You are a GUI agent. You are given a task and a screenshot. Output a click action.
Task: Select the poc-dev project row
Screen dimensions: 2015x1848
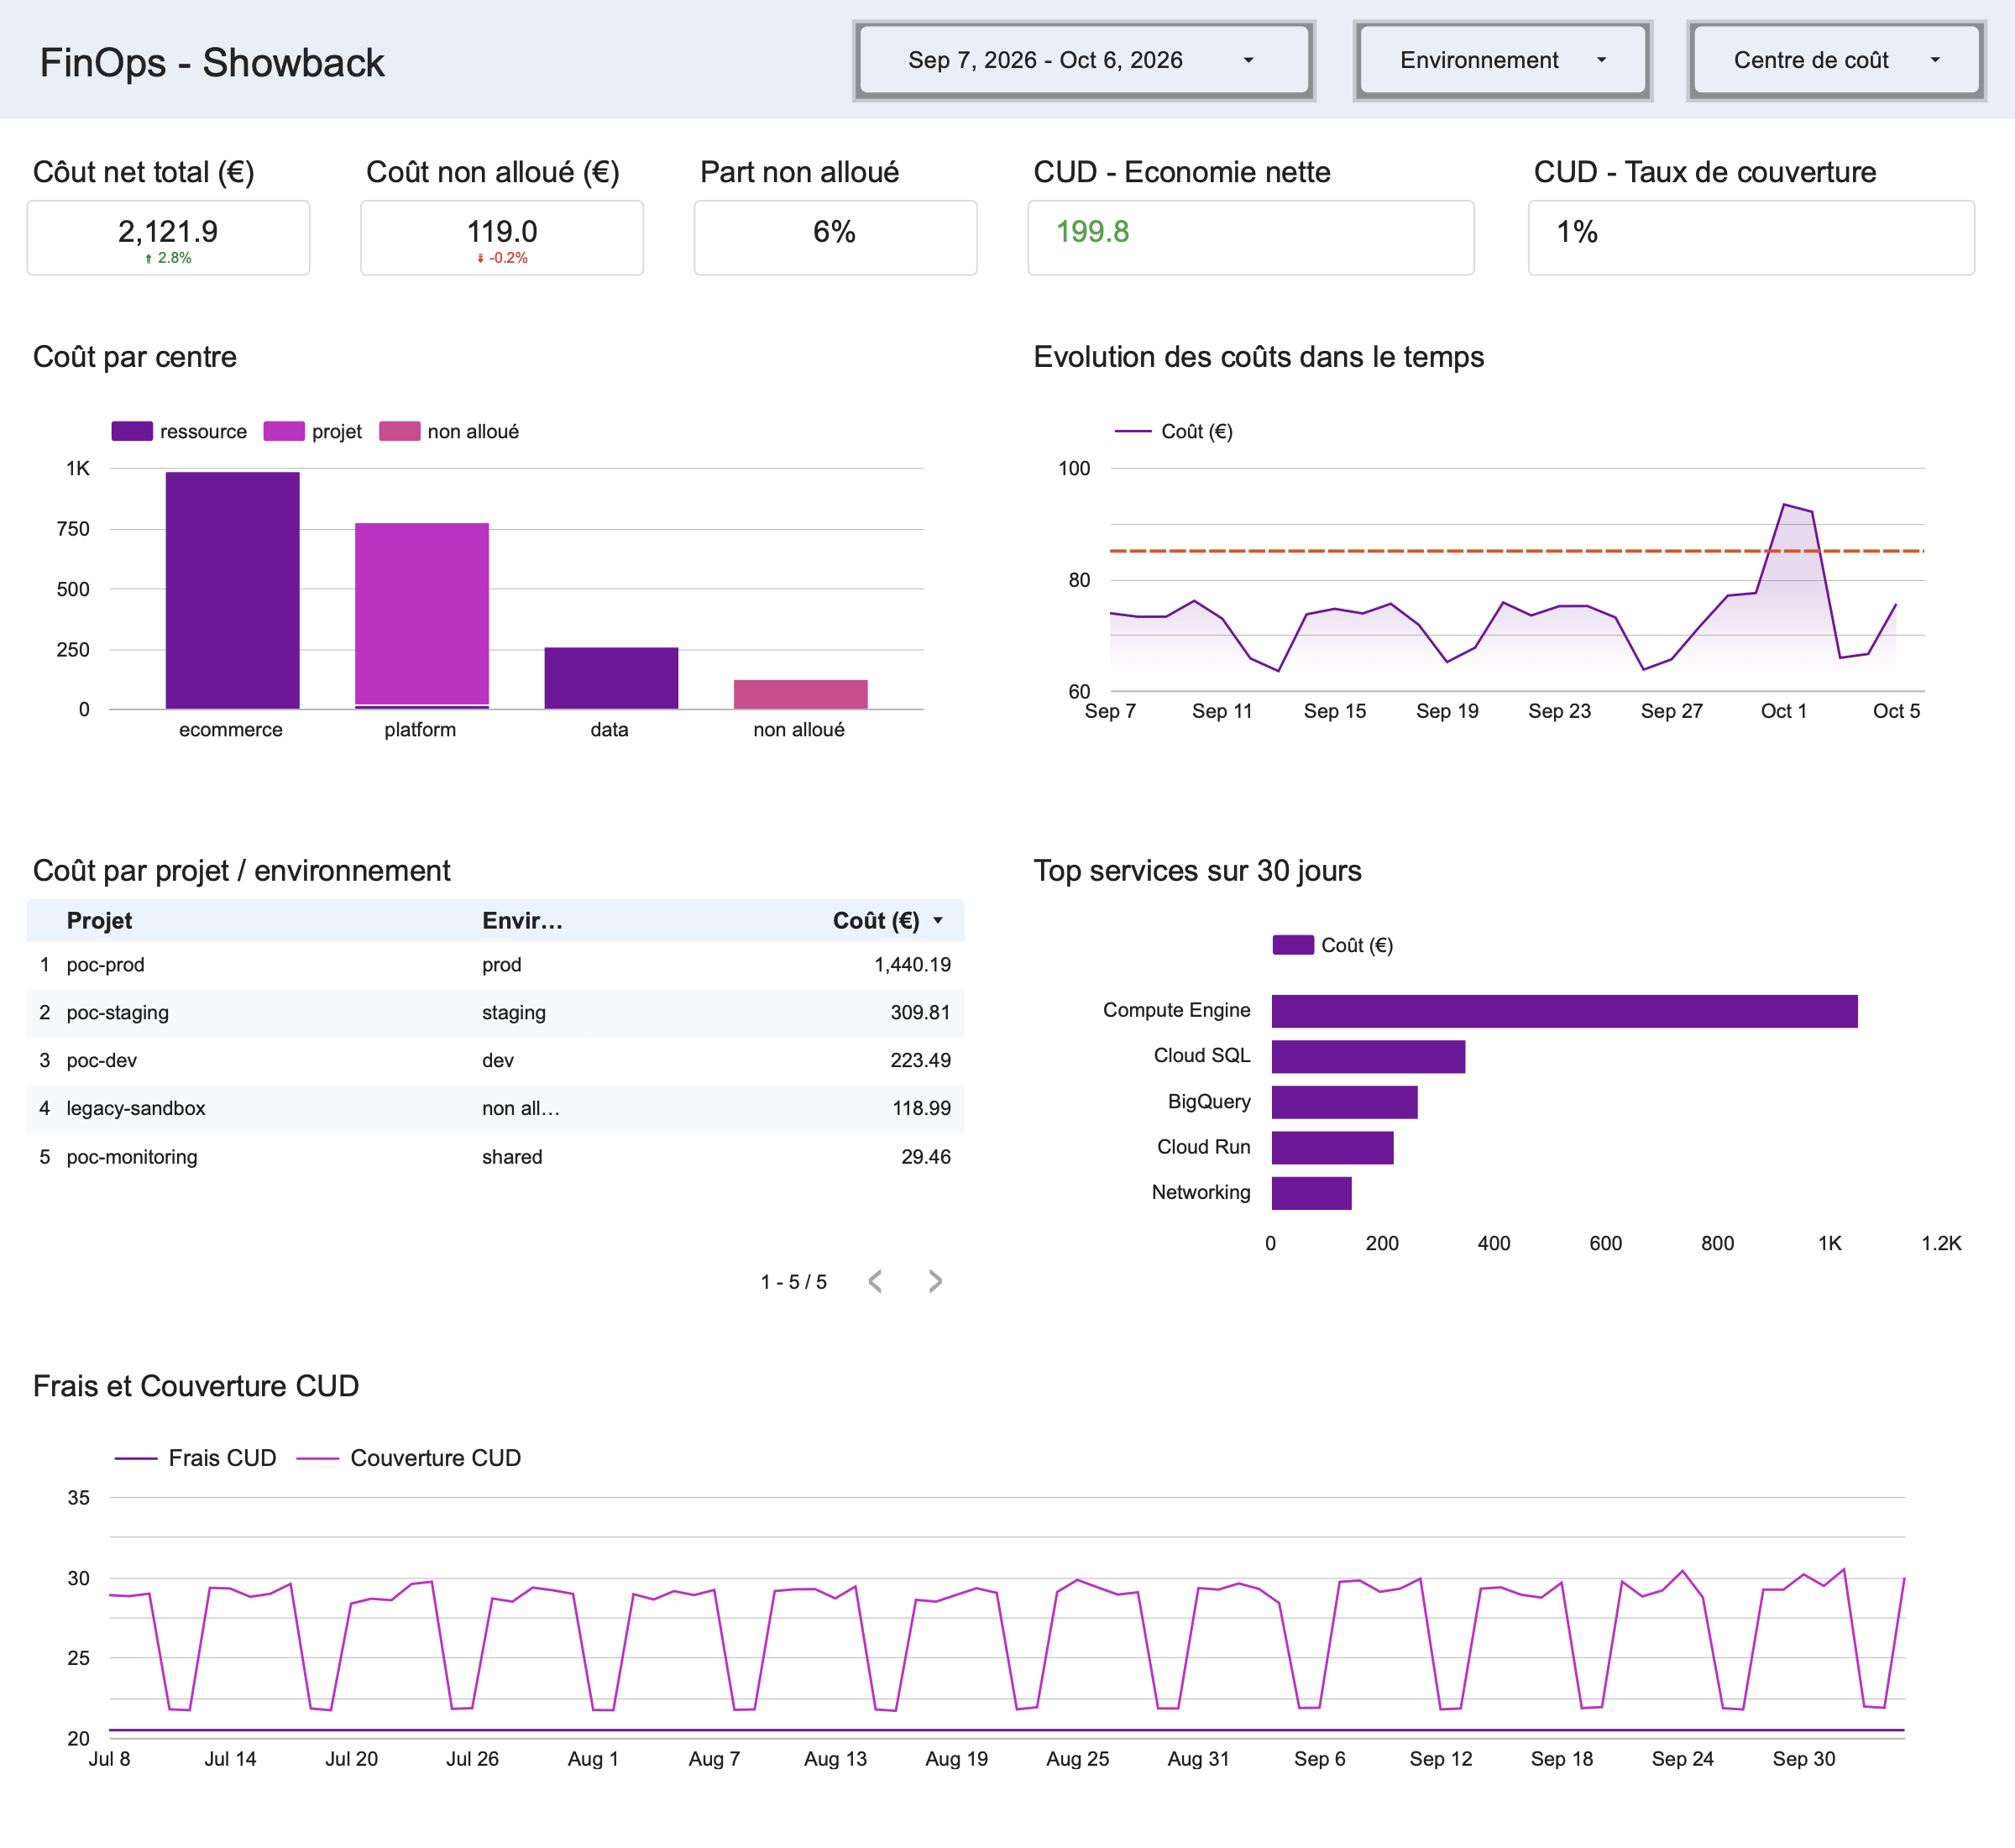coord(495,1061)
